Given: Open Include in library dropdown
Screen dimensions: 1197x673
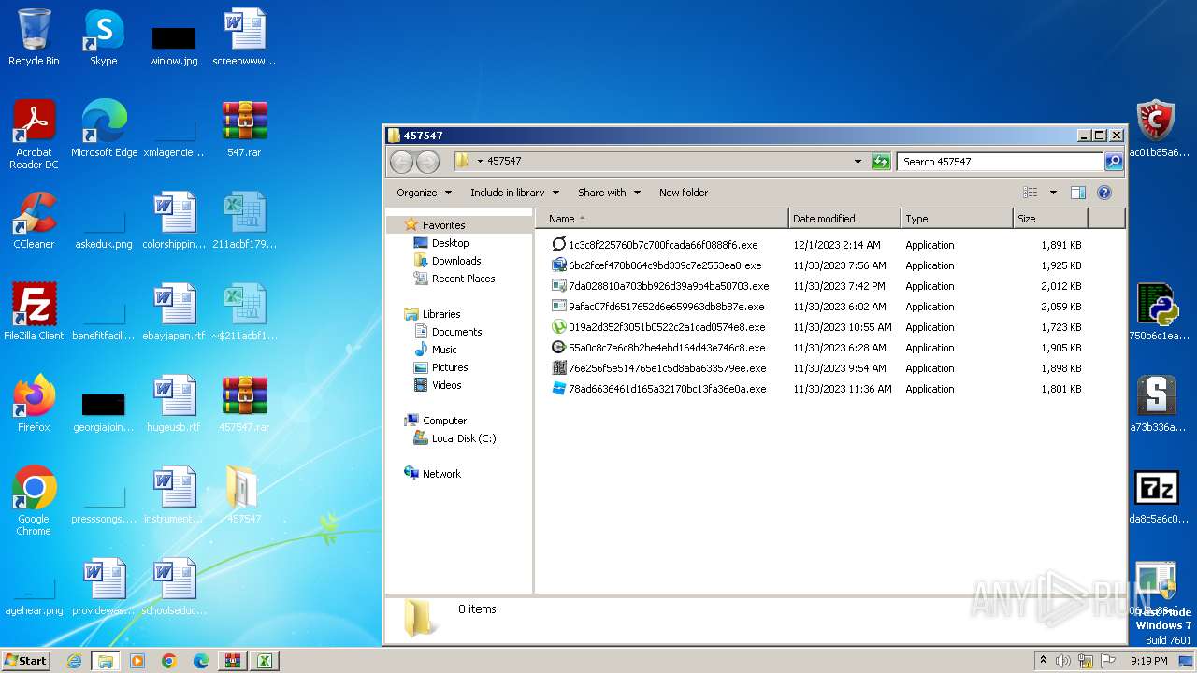Looking at the screenshot, I should pyautogui.click(x=514, y=193).
